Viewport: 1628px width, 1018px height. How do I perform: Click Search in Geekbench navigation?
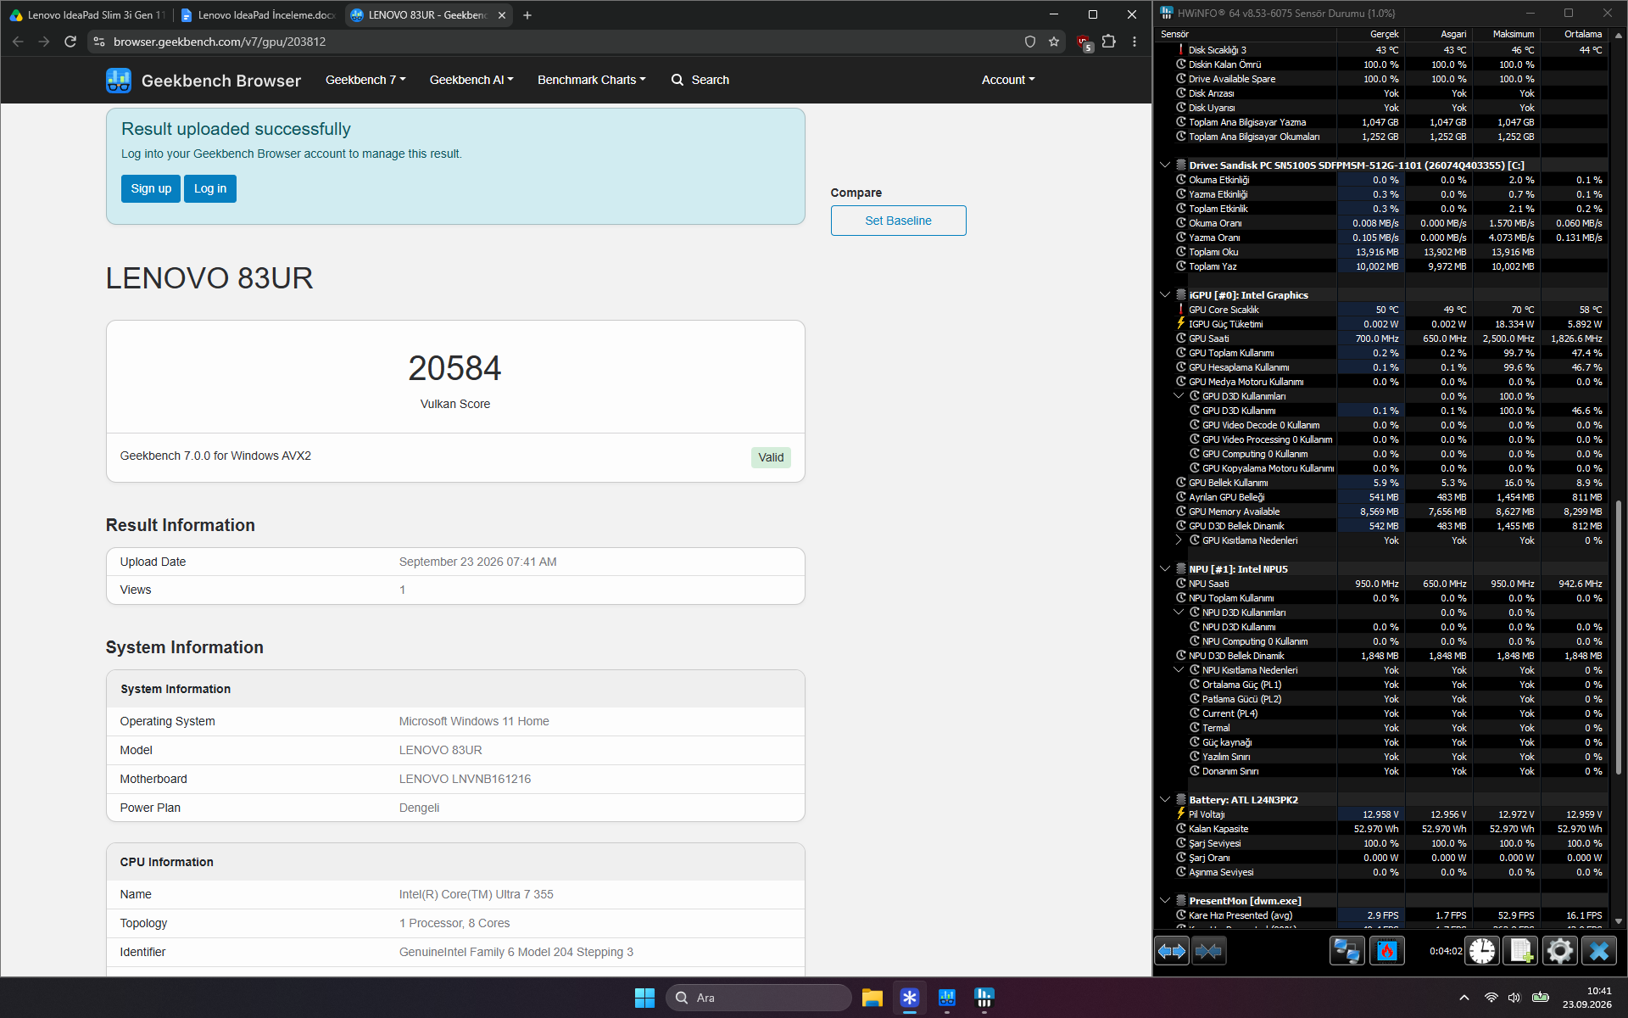(700, 80)
